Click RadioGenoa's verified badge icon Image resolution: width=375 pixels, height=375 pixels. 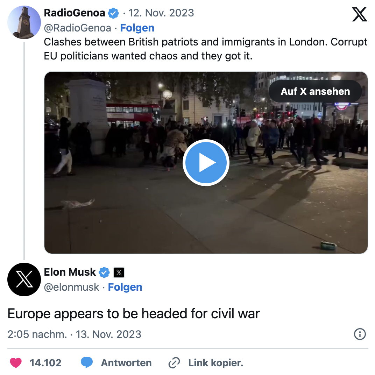point(113,13)
